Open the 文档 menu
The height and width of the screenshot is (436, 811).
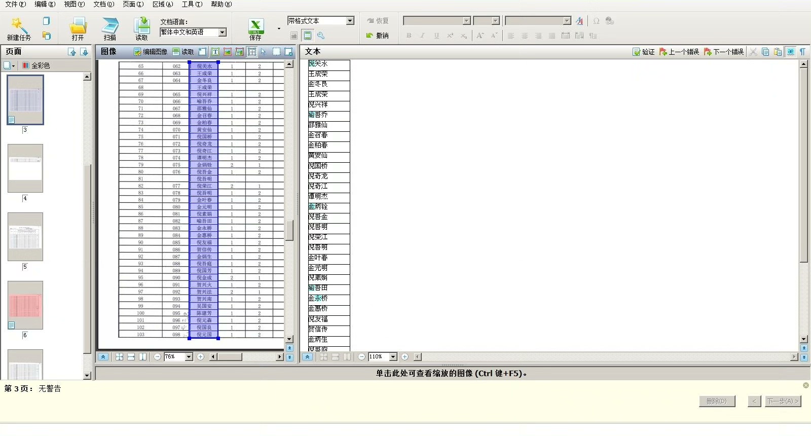coord(103,4)
